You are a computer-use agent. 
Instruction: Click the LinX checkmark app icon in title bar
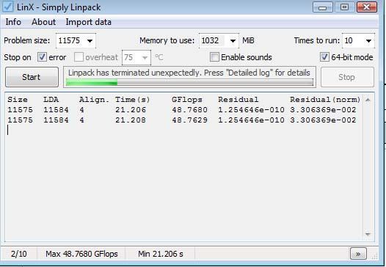click(x=8, y=7)
